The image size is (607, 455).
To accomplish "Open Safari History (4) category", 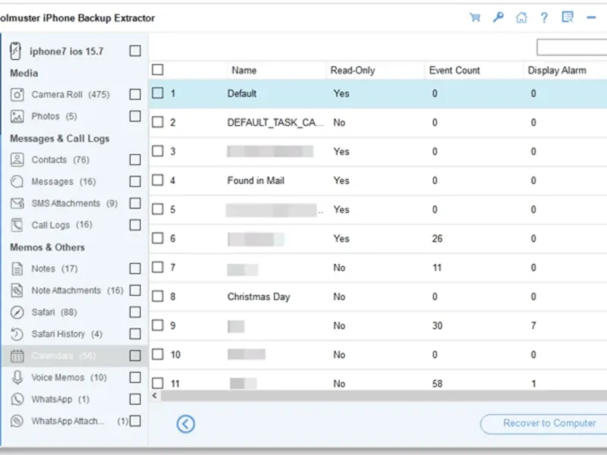I will tap(67, 334).
